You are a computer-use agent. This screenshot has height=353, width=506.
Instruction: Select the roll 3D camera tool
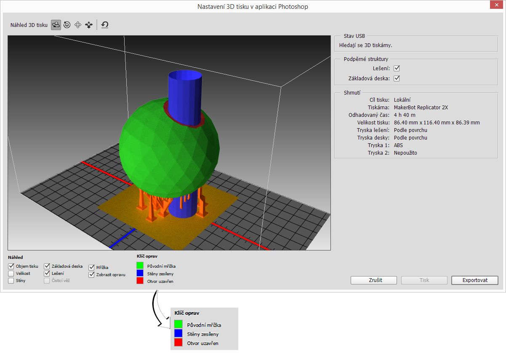67,25
